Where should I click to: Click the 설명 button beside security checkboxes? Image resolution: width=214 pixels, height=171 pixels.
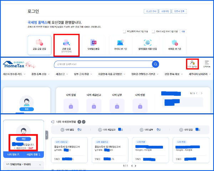pyautogui.click(x=183, y=31)
